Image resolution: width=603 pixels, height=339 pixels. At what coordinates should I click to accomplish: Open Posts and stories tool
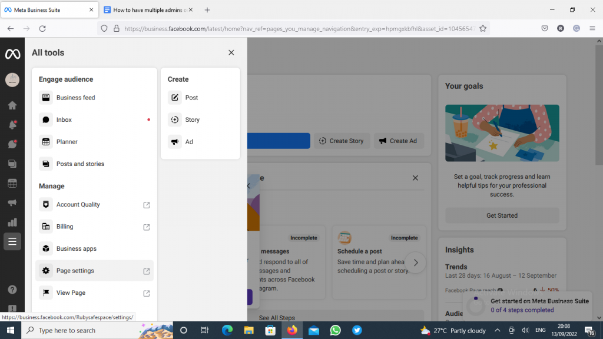click(x=95, y=164)
